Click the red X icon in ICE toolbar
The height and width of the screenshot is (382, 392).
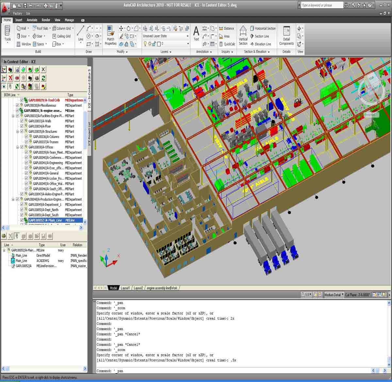click(10, 78)
